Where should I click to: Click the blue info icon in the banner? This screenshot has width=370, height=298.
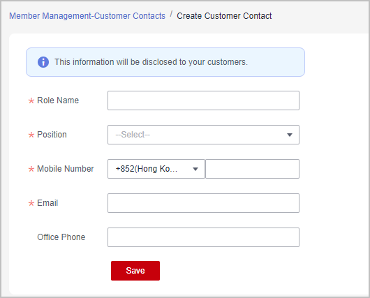[x=43, y=62]
